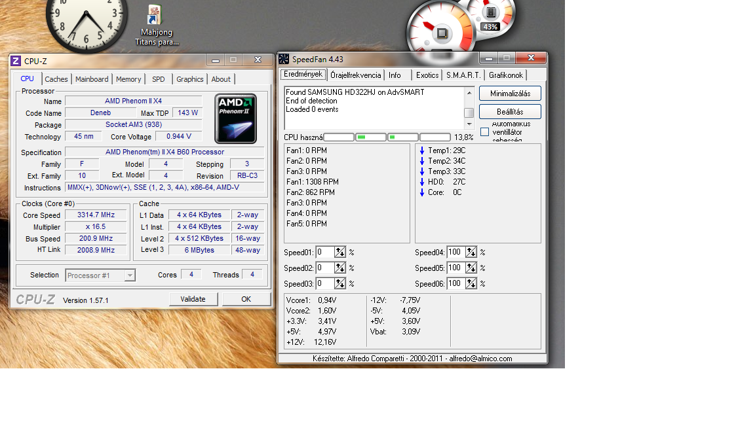Image resolution: width=755 pixels, height=424 pixels.
Task: Click the blue arrow beside Core temperature
Action: (422, 192)
